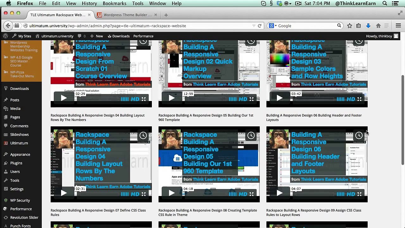Go to Media in the WordPress sidebar
The width and height of the screenshot is (405, 228).
pos(15,109)
